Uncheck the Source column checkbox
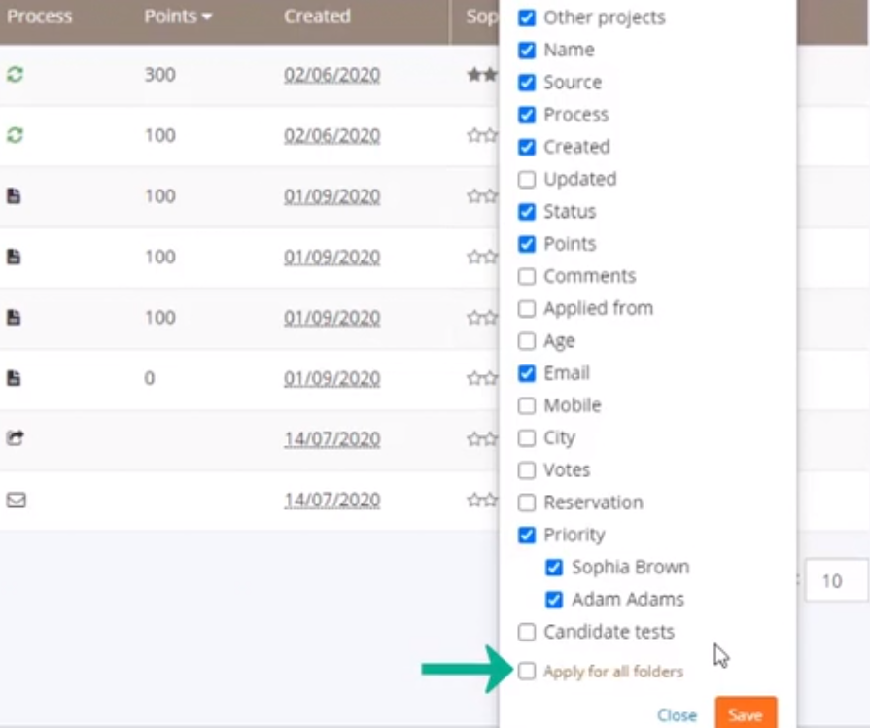Image resolution: width=870 pixels, height=728 pixels. (527, 82)
